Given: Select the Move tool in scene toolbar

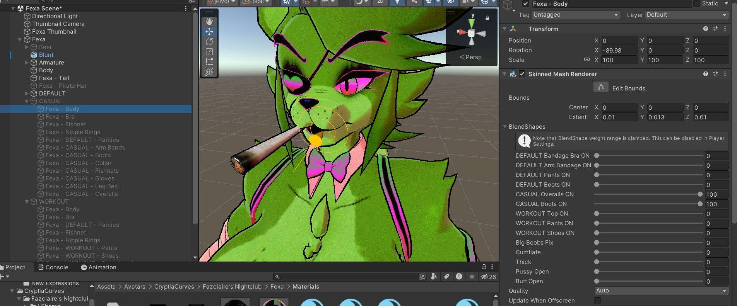Looking at the screenshot, I should point(209,32).
